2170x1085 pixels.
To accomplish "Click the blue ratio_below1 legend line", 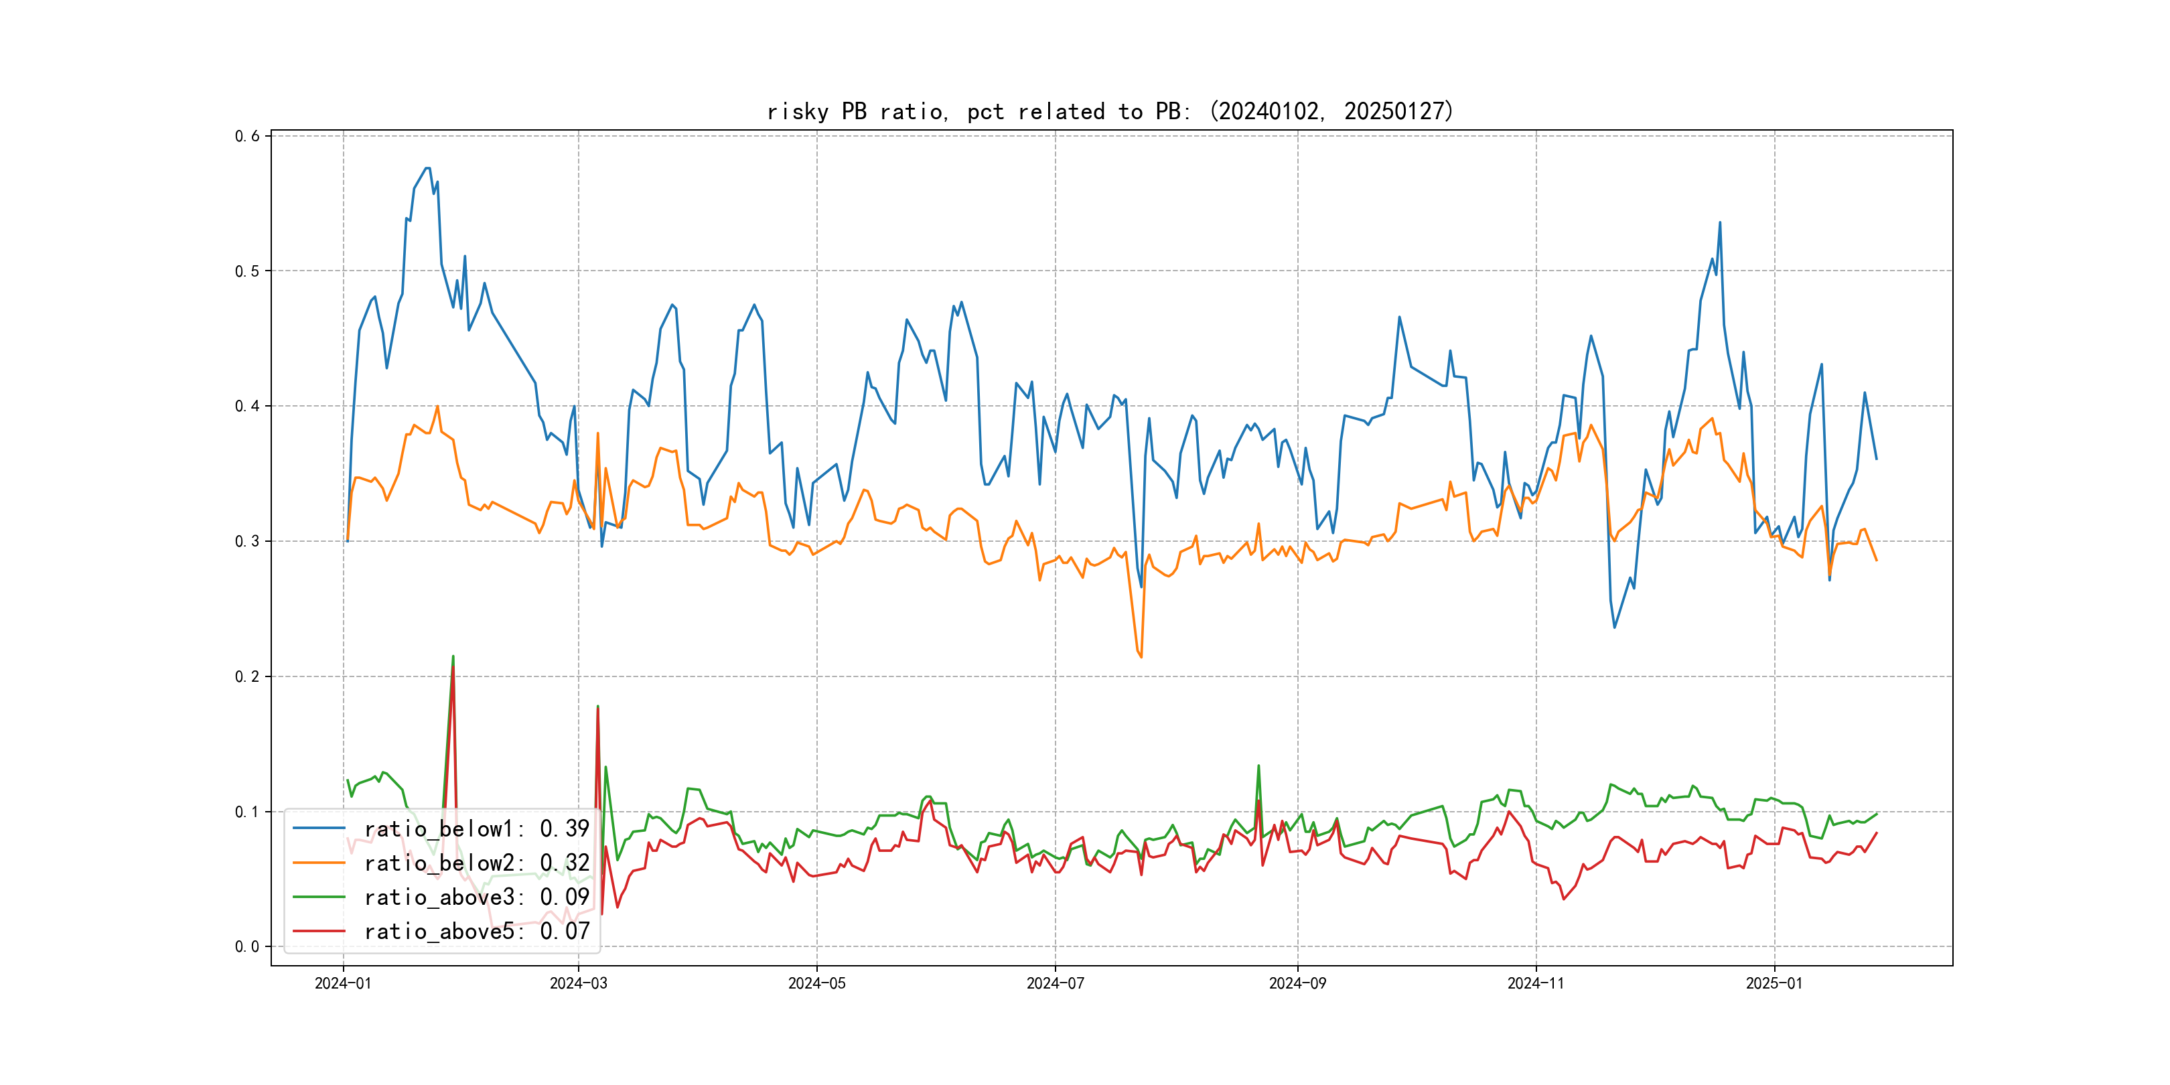I will [318, 828].
